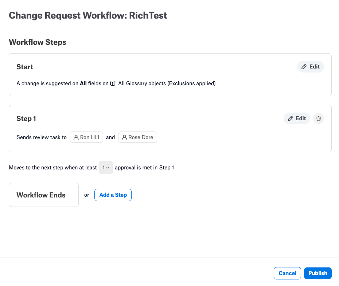Image resolution: width=339 pixels, height=286 pixels.
Task: Click the Step 1 card heading
Action: point(26,119)
